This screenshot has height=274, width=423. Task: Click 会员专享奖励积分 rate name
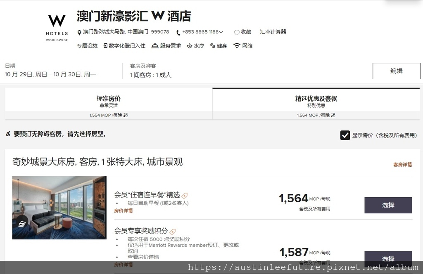coord(141,231)
